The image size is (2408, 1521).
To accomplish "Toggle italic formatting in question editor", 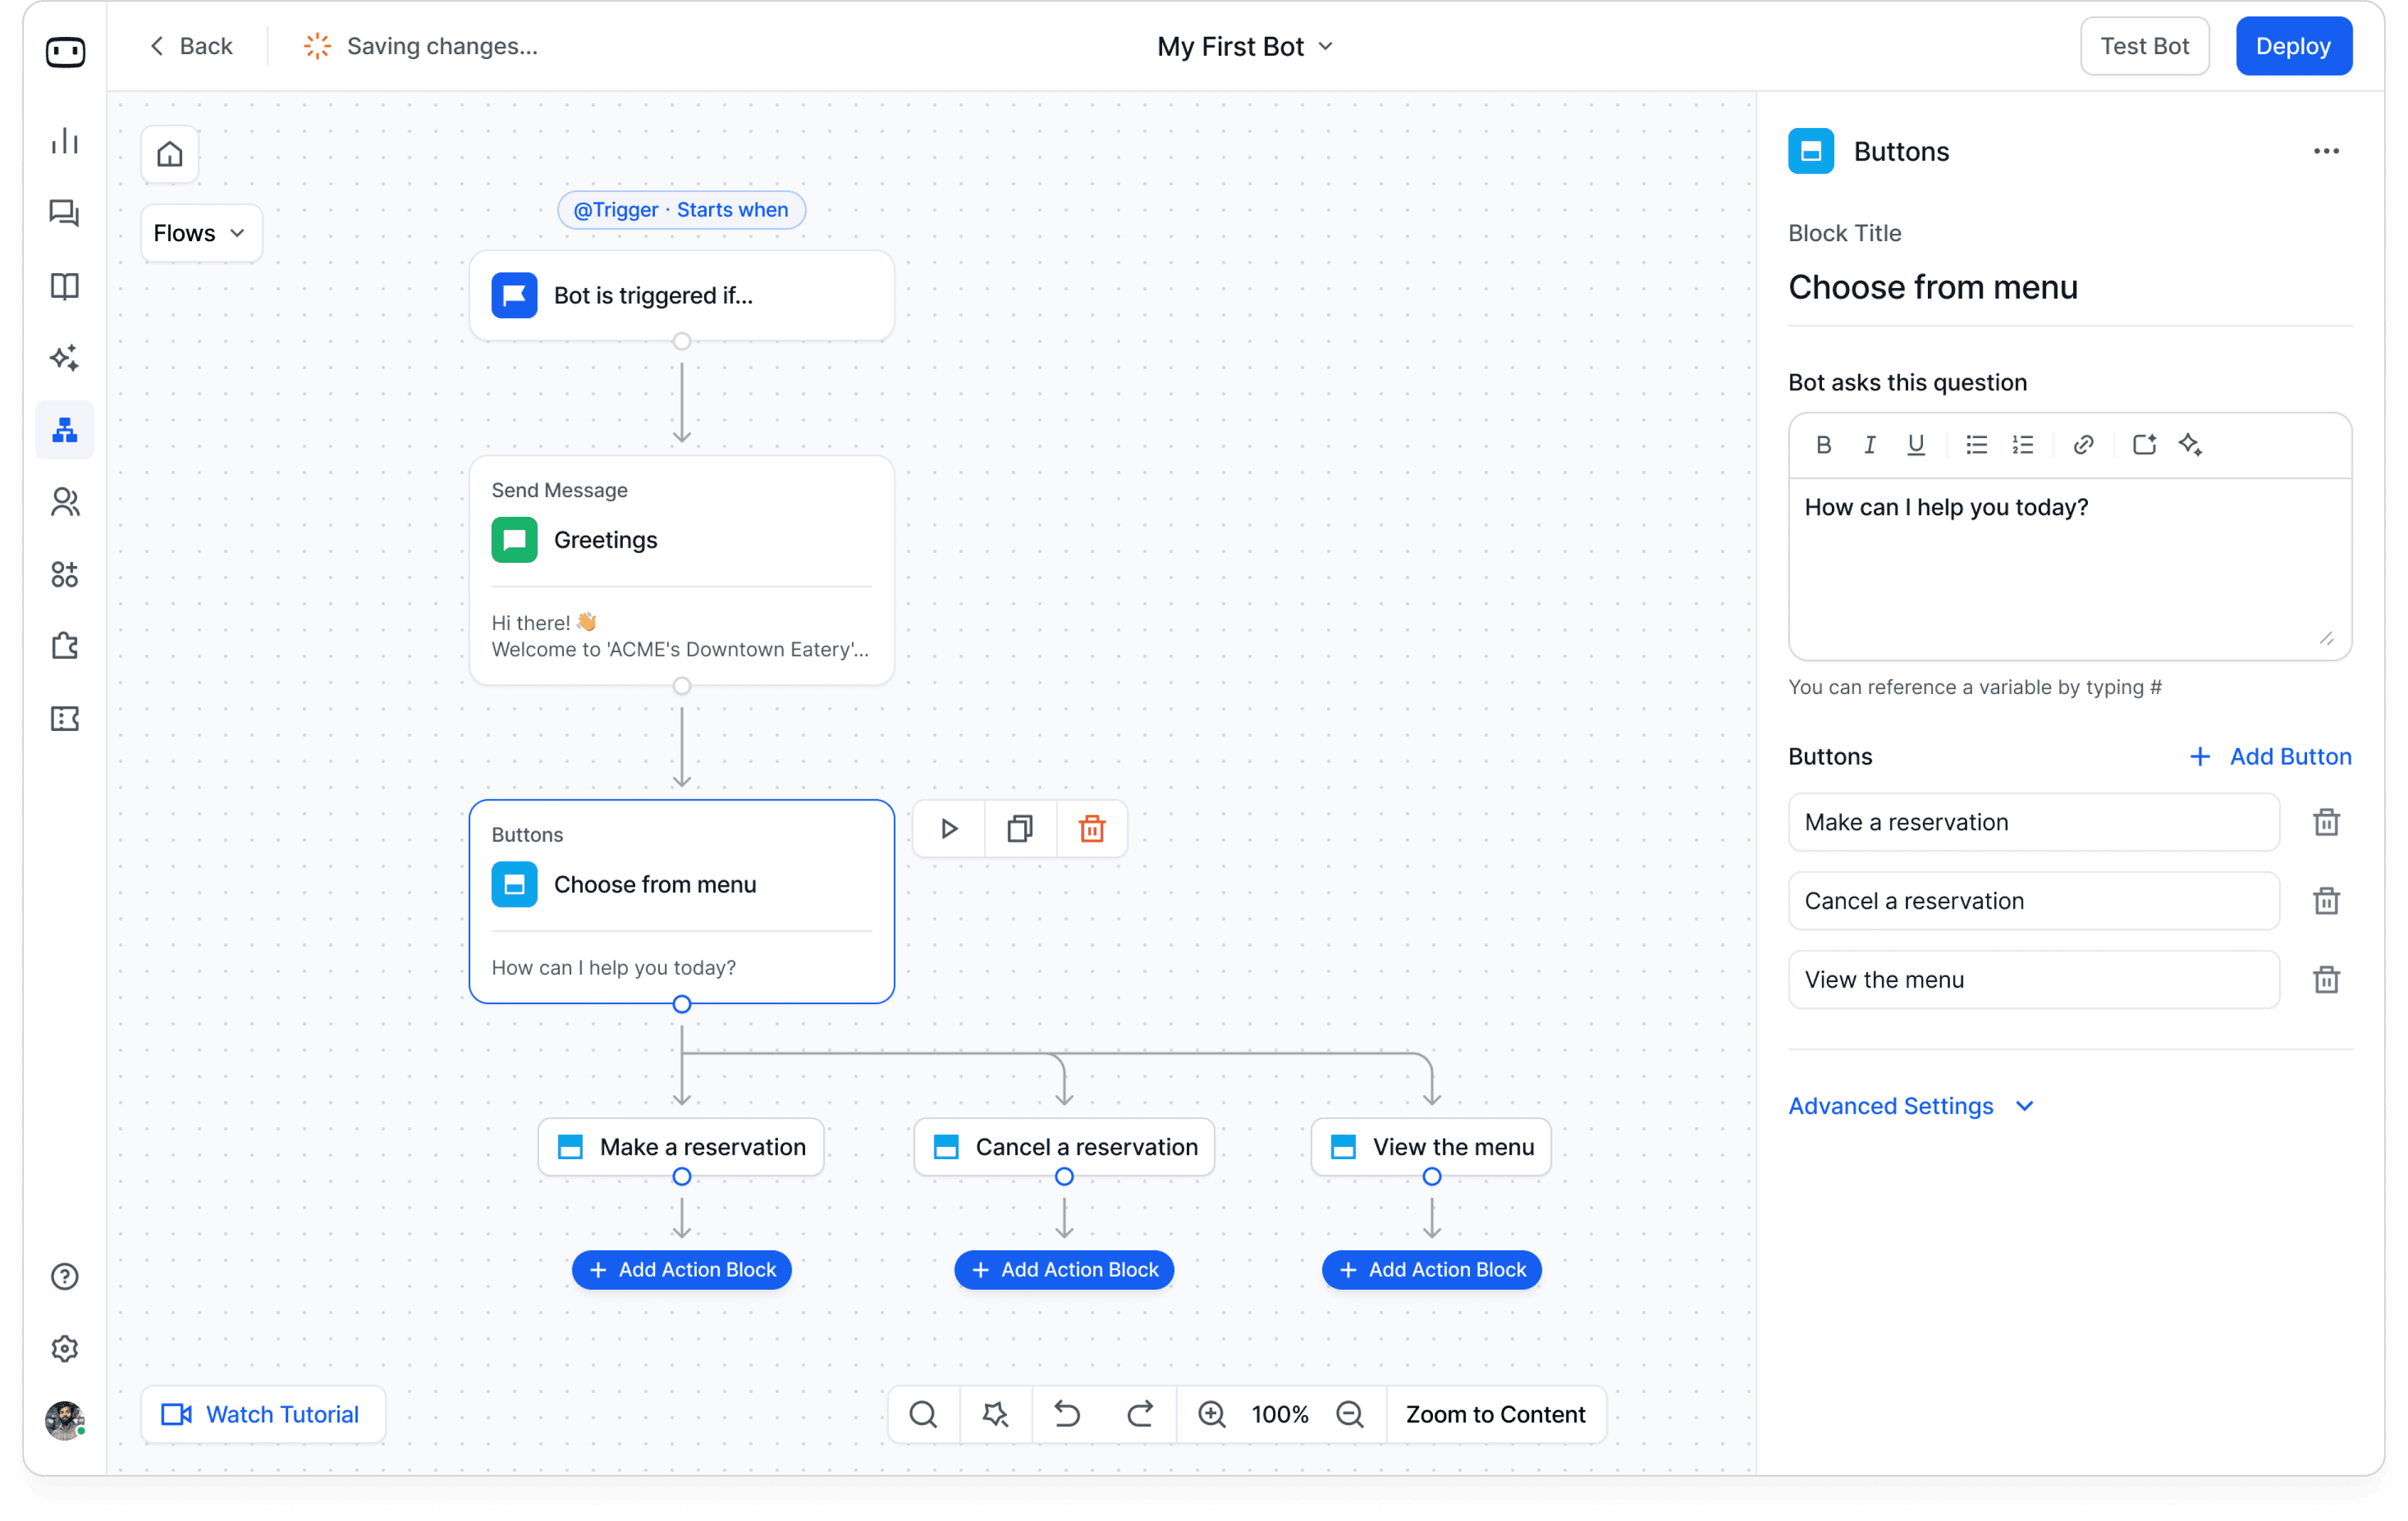I will [1869, 445].
